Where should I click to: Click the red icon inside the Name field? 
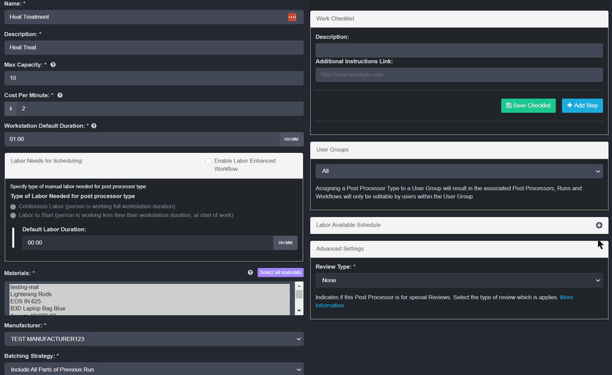tap(293, 17)
